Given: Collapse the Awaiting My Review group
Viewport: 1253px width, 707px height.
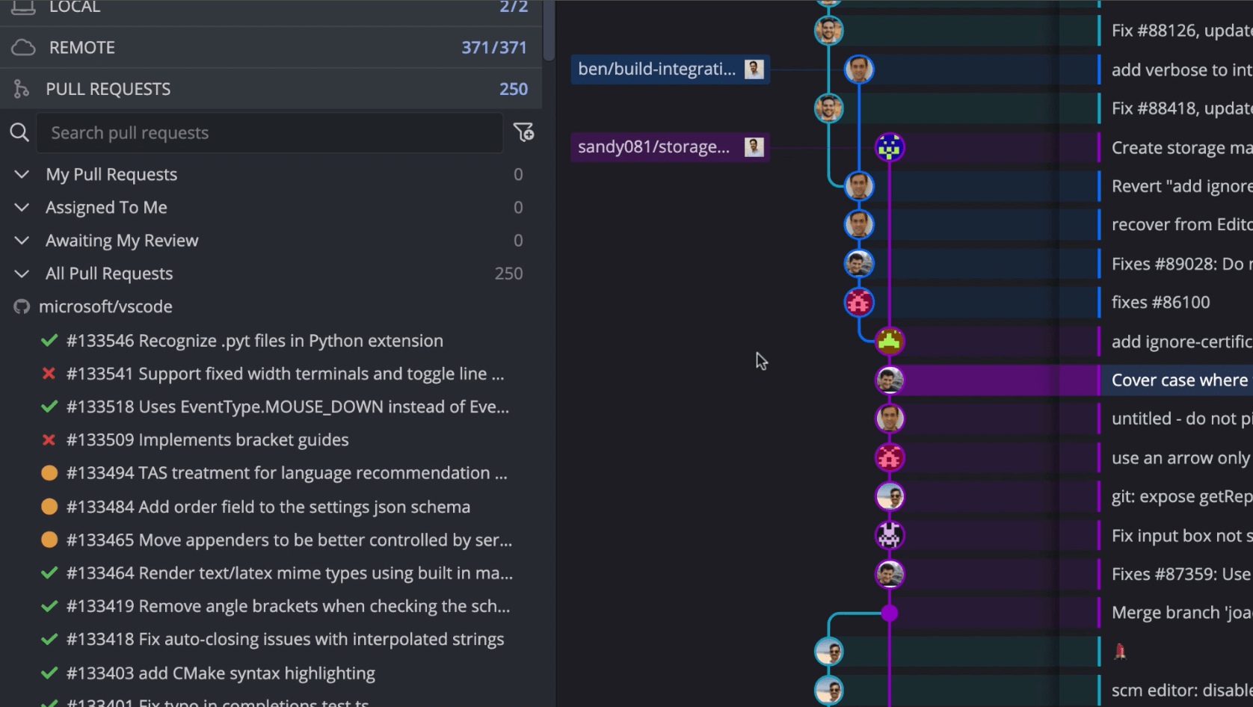Looking at the screenshot, I should point(22,241).
